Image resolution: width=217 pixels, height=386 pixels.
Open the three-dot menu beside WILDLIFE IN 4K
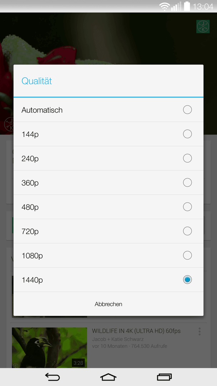click(x=200, y=331)
